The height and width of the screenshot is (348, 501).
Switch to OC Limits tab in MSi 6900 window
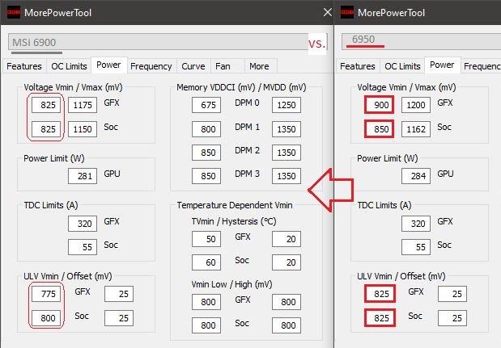(69, 66)
